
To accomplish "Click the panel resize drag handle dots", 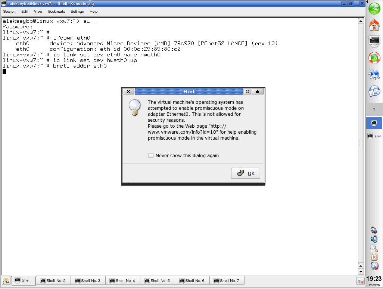I will pyautogui.click(x=361, y=143).
